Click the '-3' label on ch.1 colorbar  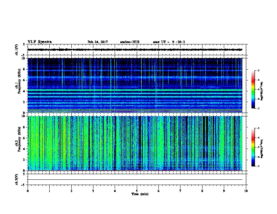(258, 71)
